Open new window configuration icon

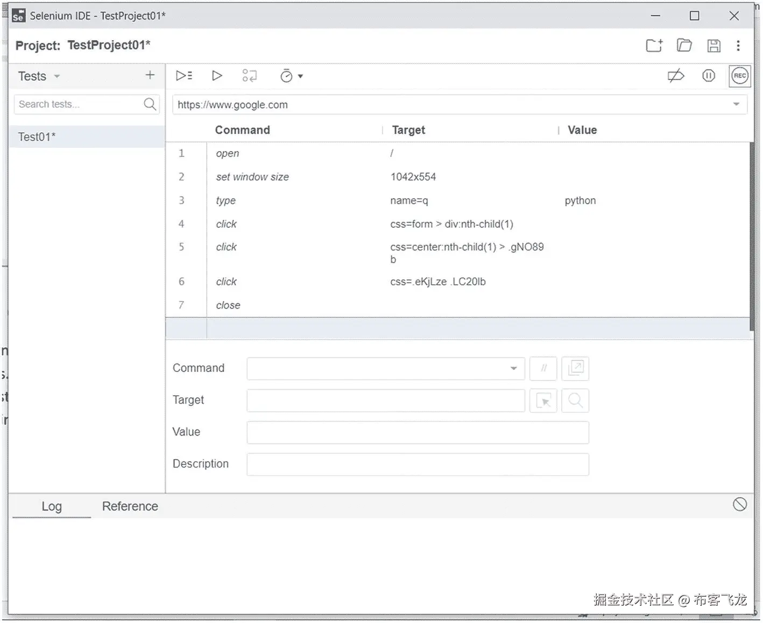pyautogui.click(x=575, y=369)
